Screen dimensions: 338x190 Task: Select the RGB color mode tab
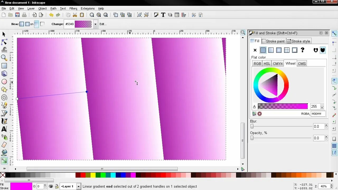257,64
